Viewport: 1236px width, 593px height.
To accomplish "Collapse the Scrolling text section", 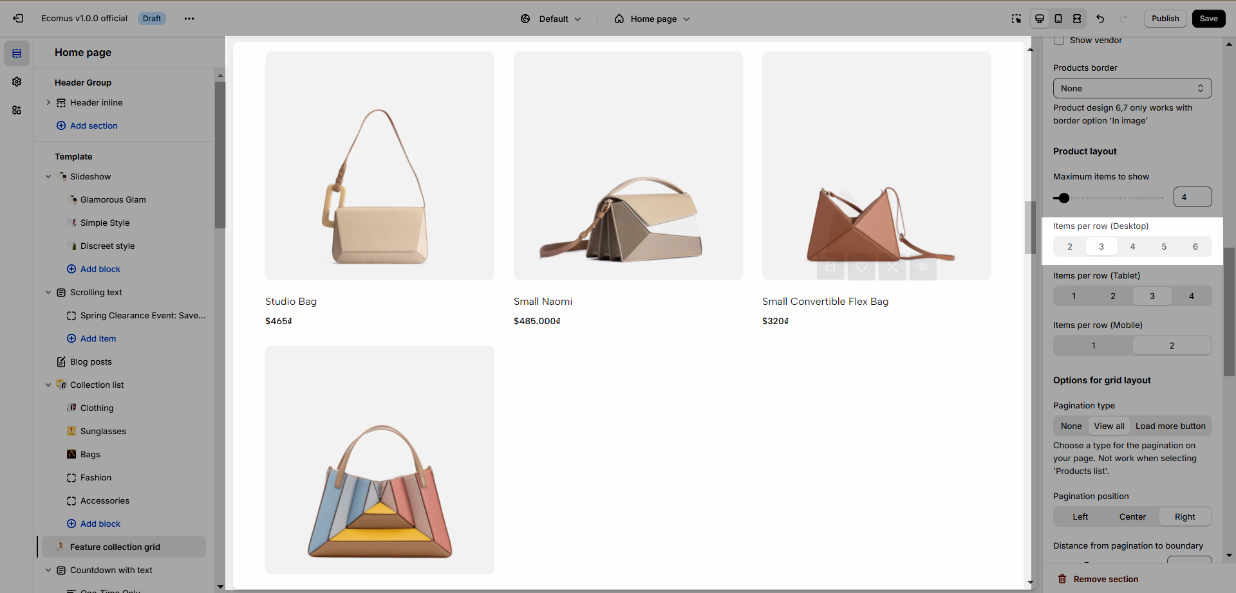I will [48, 292].
